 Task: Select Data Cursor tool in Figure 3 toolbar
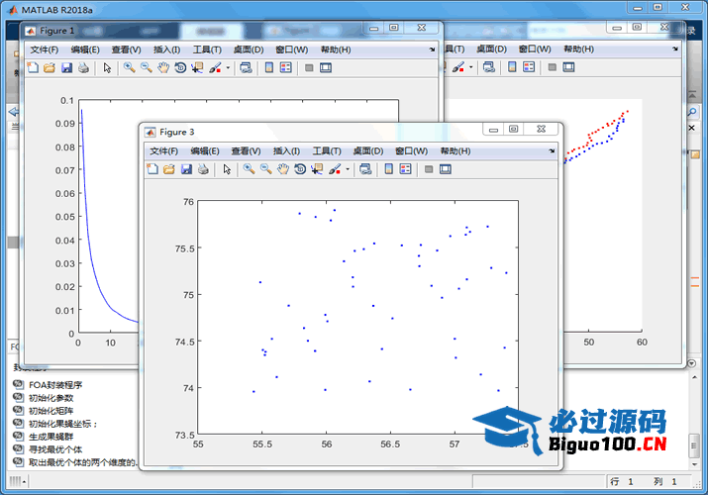point(317,169)
